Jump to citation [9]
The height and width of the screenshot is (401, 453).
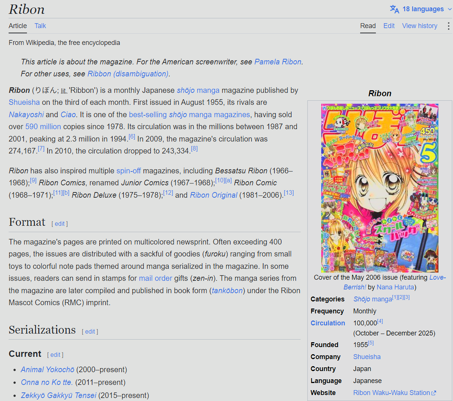[x=33, y=180]
